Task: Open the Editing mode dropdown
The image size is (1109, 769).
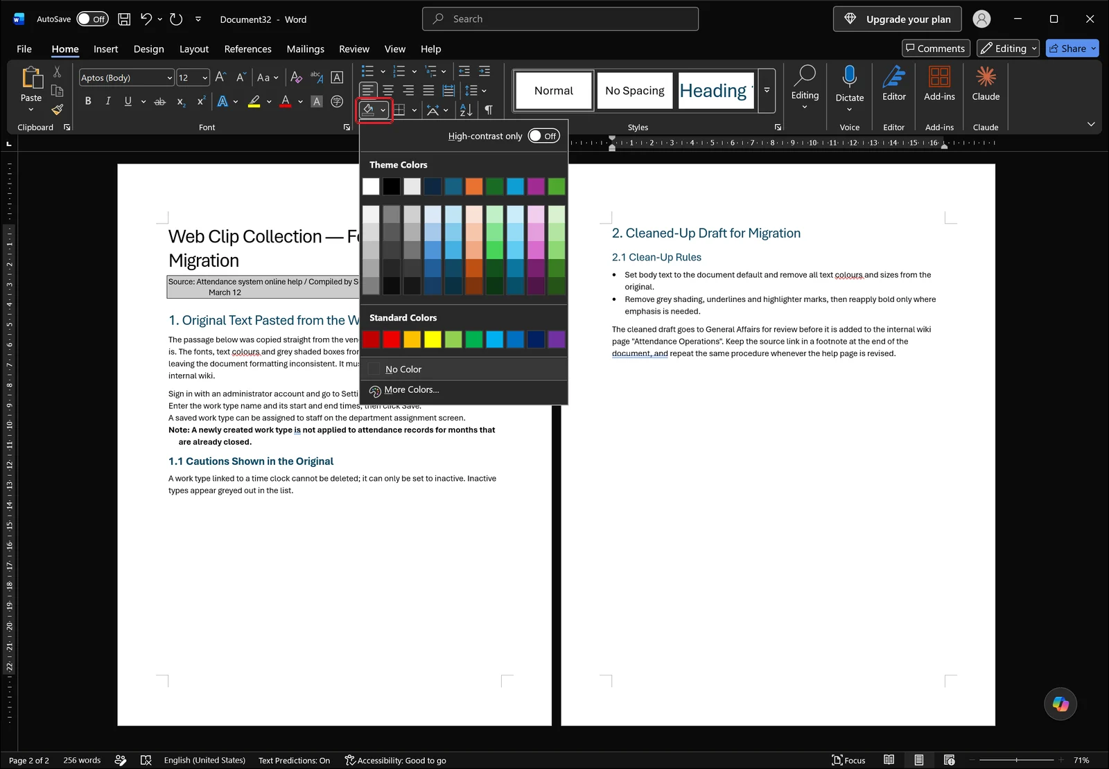Action: [x=1008, y=48]
